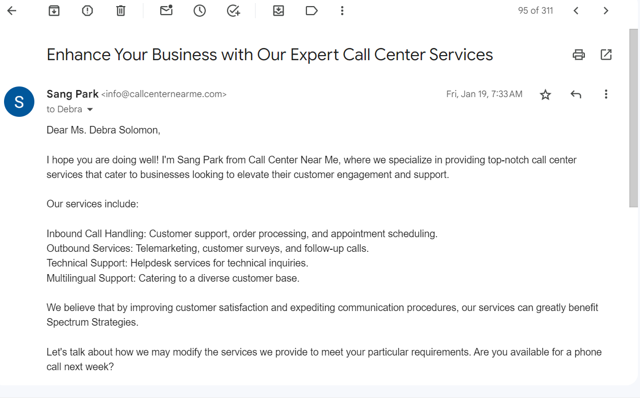Mark the email as unread
Screen dimensions: 640x398
point(166,11)
